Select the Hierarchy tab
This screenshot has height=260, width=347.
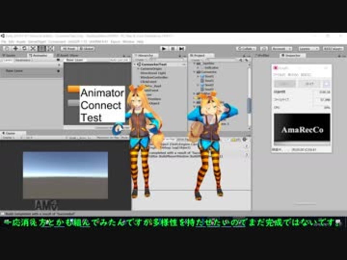coord(145,56)
